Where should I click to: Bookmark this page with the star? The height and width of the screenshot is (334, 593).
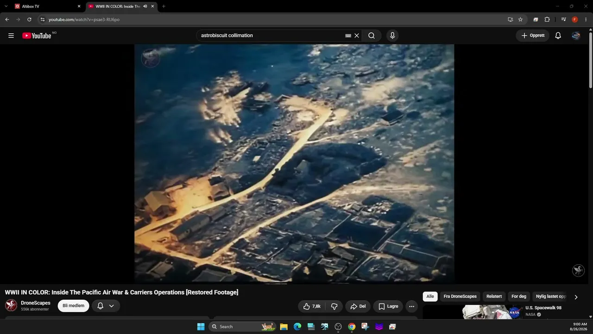[520, 19]
